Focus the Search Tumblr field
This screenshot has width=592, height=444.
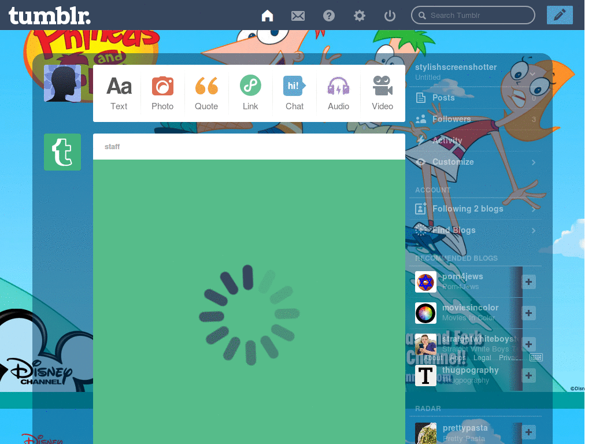click(x=473, y=15)
